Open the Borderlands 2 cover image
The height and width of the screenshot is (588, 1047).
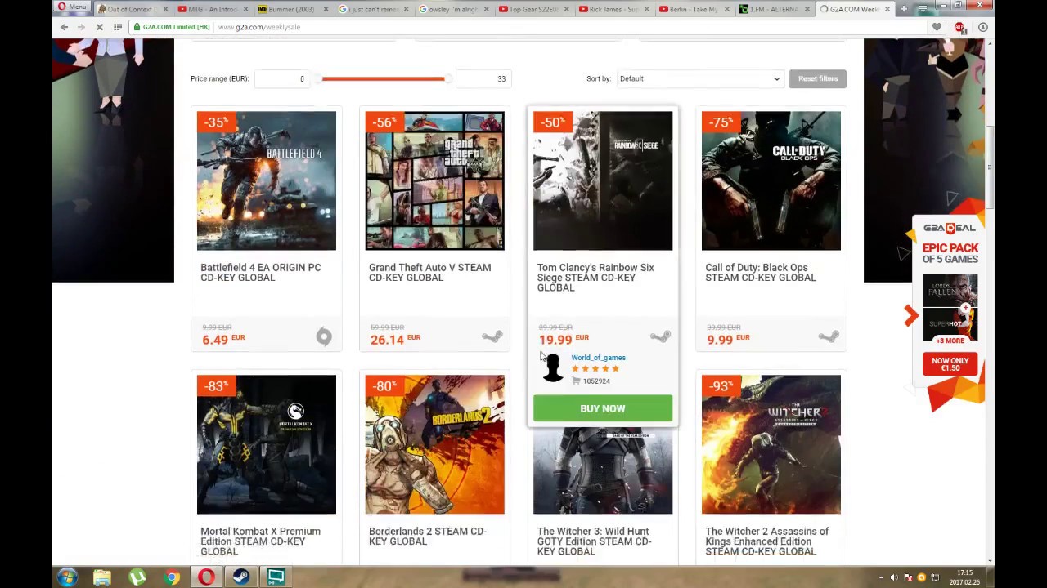[x=434, y=444]
